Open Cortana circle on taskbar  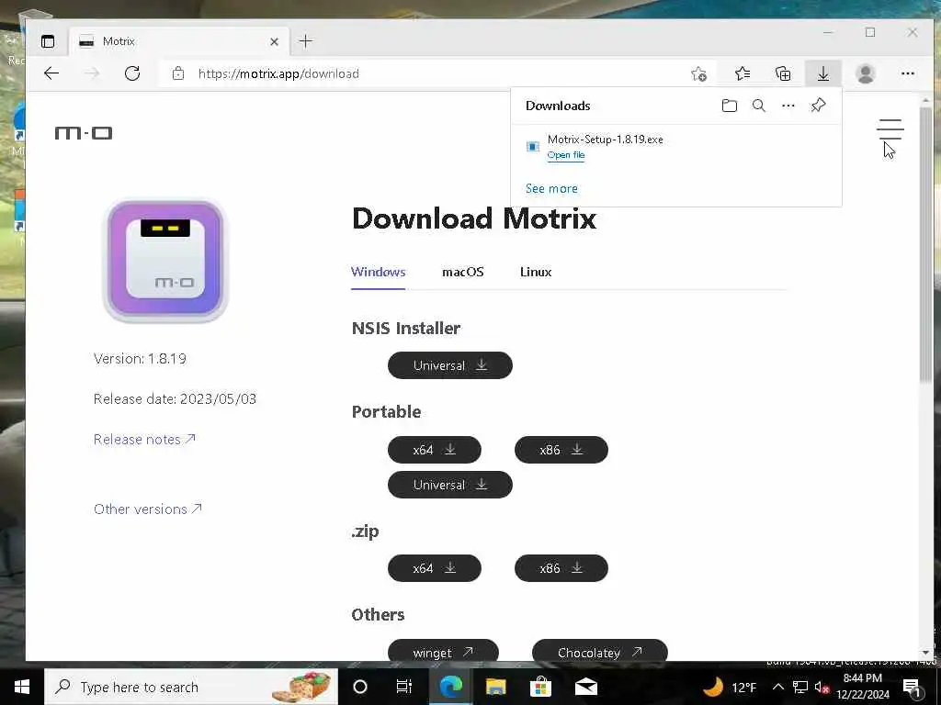pyautogui.click(x=359, y=687)
